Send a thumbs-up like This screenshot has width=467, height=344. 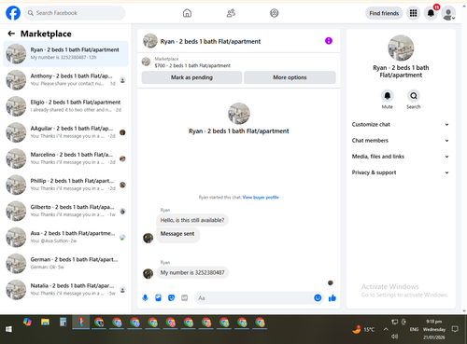(x=333, y=298)
